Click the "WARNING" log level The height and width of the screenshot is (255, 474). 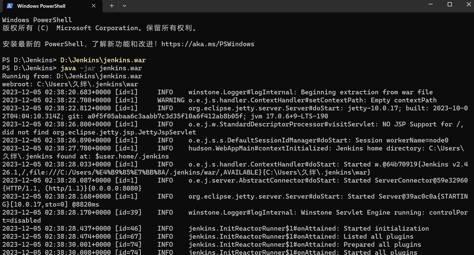click(171, 100)
